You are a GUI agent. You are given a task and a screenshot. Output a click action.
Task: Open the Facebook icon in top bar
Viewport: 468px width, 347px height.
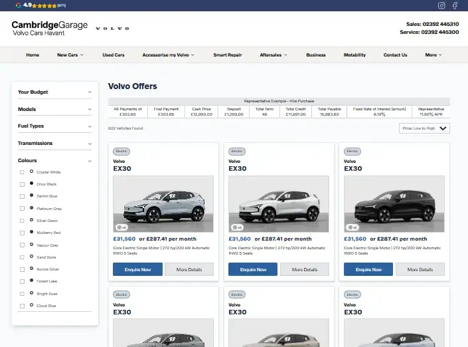[x=455, y=5]
